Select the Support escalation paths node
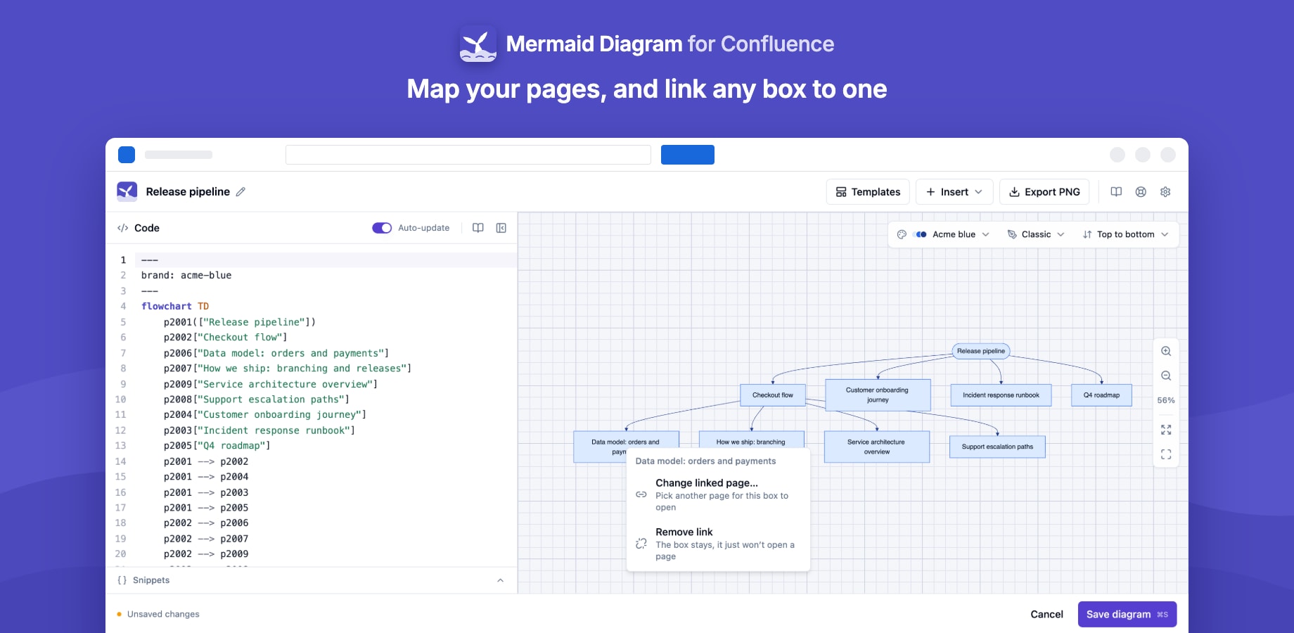The width and height of the screenshot is (1294, 633). [997, 447]
